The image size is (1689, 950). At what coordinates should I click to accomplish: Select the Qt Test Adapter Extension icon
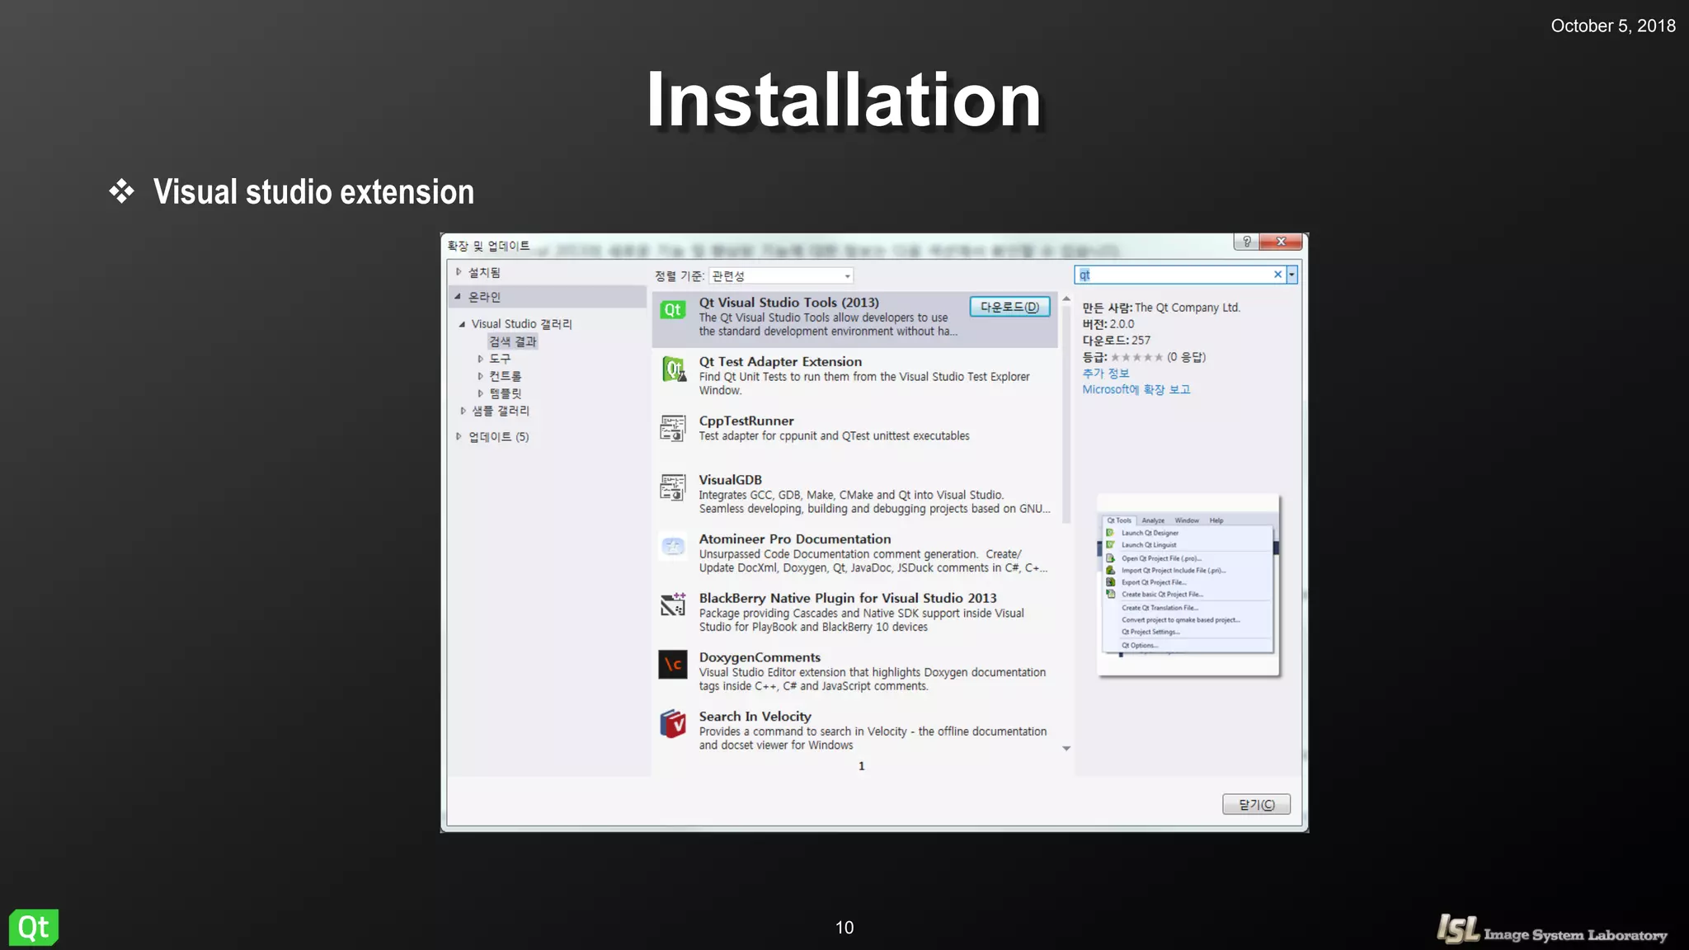pyautogui.click(x=673, y=369)
